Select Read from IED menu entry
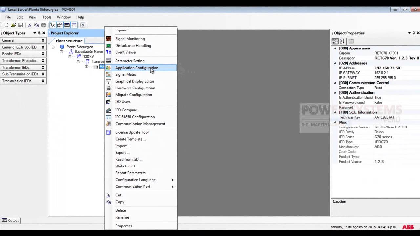 tap(141, 160)
